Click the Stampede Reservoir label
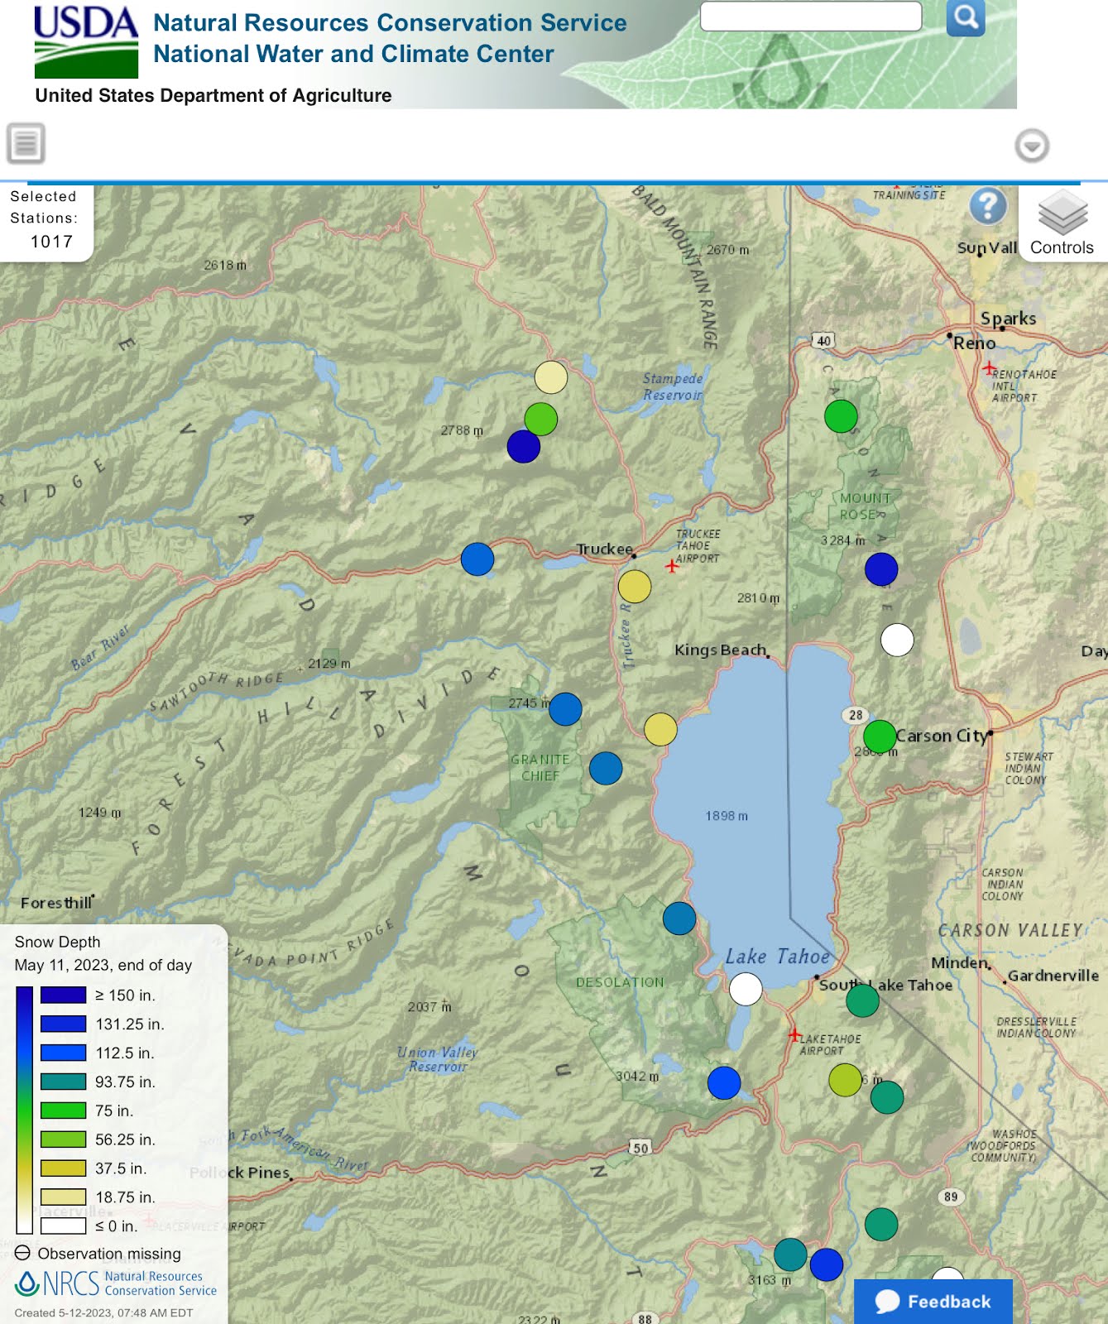Screen dimensions: 1108x1324 [x=673, y=386]
